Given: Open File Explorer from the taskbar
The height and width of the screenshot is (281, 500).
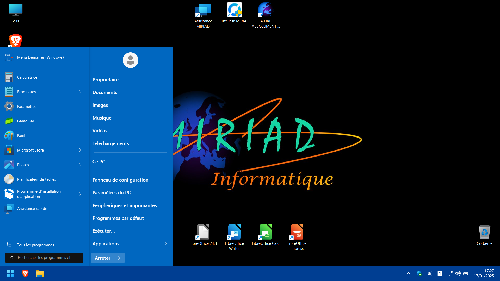Looking at the screenshot, I should (40, 273).
